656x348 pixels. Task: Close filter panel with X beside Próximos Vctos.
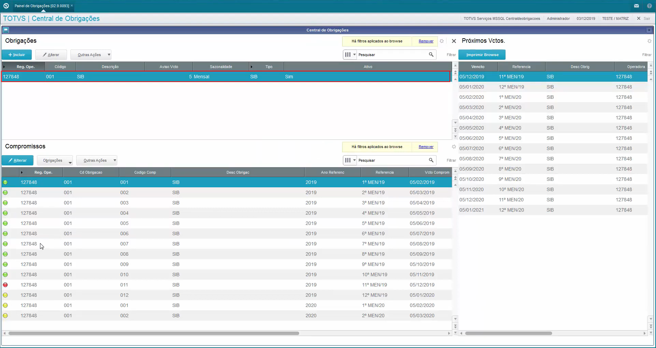pos(454,41)
